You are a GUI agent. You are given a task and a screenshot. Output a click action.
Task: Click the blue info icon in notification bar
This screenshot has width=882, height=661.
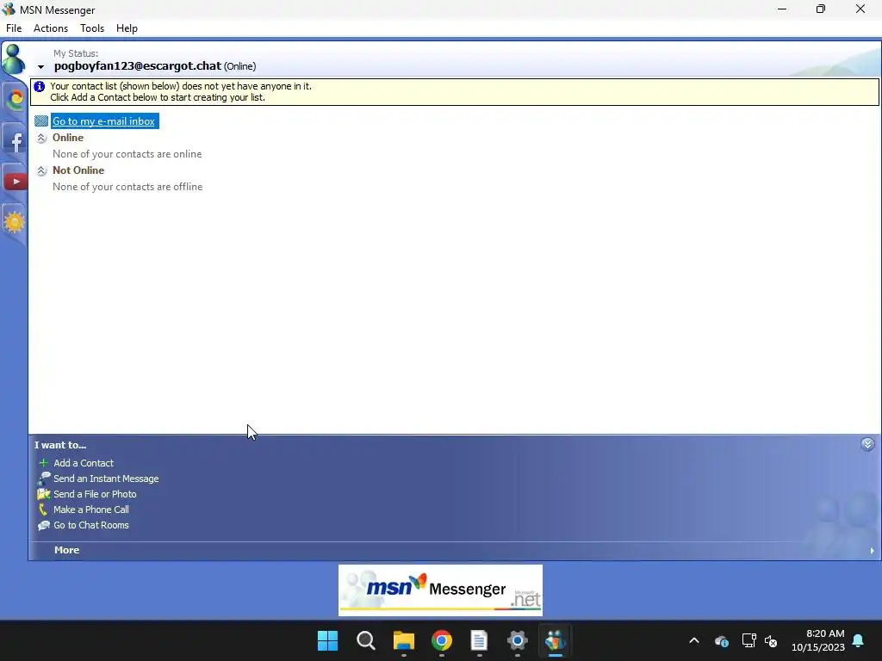click(40, 87)
